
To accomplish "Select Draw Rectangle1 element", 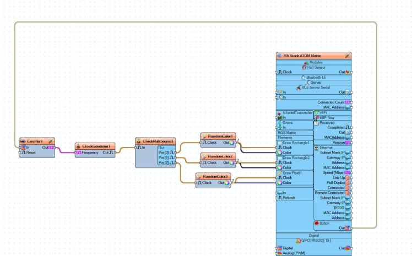I will (x=296, y=143).
